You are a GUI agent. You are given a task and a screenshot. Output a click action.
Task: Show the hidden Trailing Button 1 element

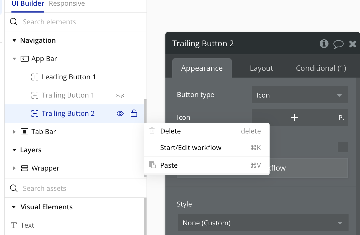tap(120, 96)
